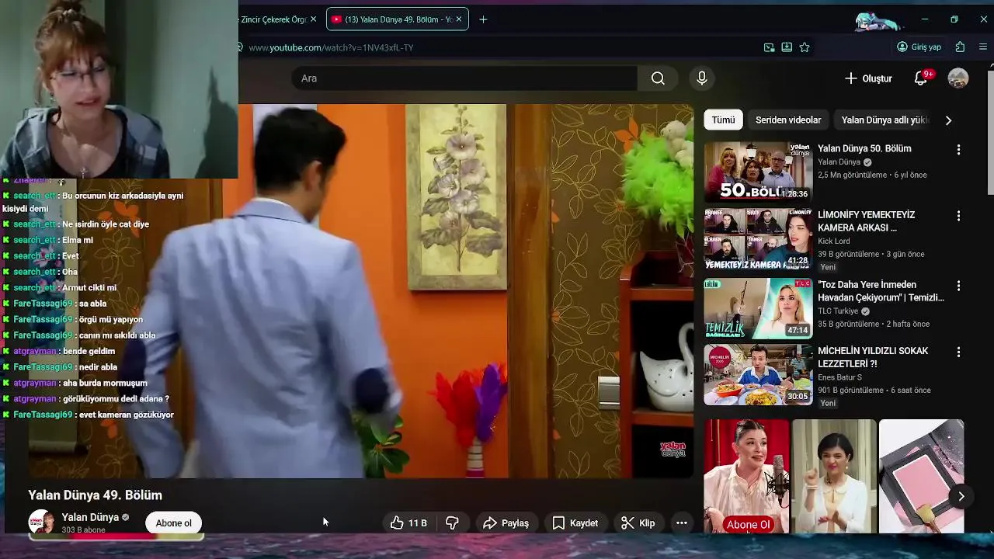Viewport: 994px width, 559px height.
Task: Open the pink blush palette Shorts thumbnail
Action: (x=922, y=477)
